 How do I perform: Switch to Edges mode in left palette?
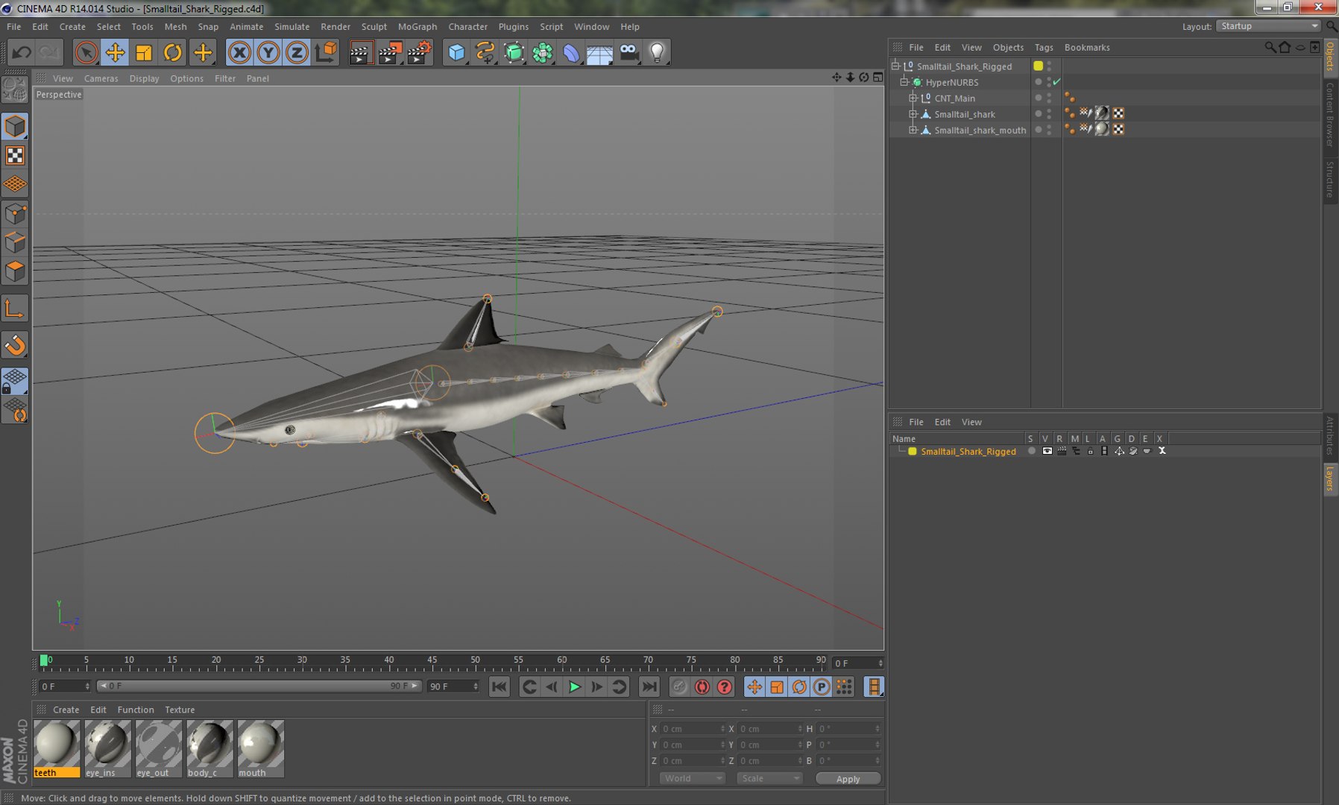[15, 243]
